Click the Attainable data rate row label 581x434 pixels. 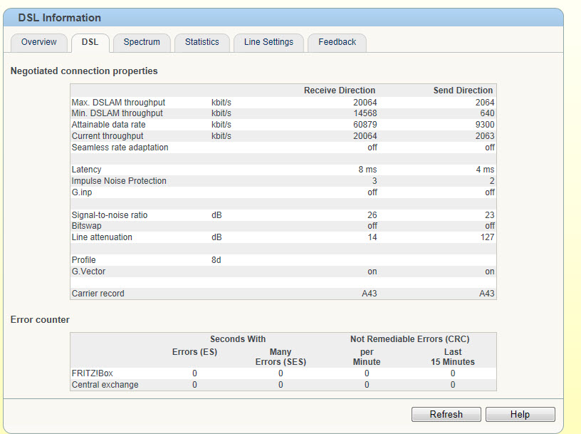click(108, 125)
